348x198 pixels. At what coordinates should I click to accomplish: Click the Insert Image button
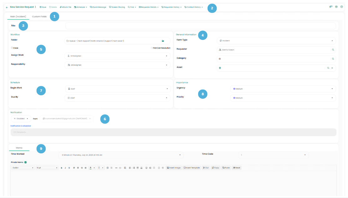click(174, 168)
